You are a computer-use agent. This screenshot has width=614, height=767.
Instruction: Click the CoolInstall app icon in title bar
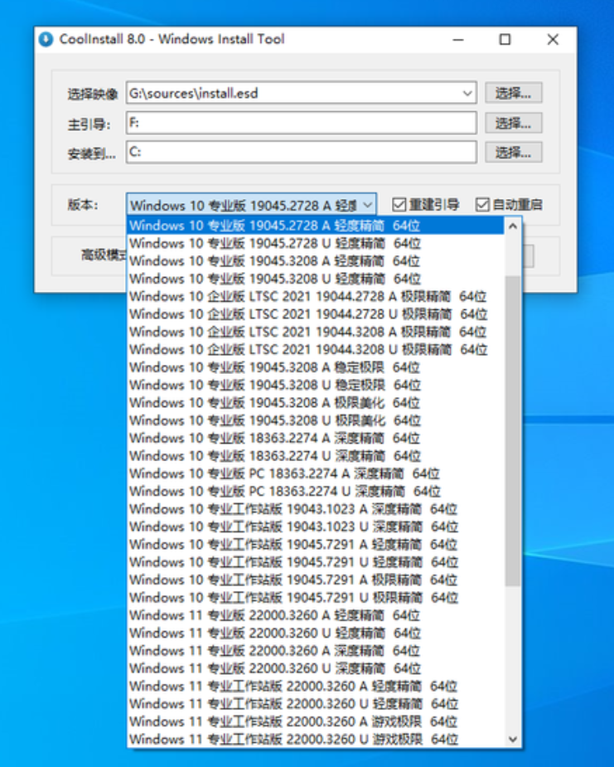[x=46, y=39]
